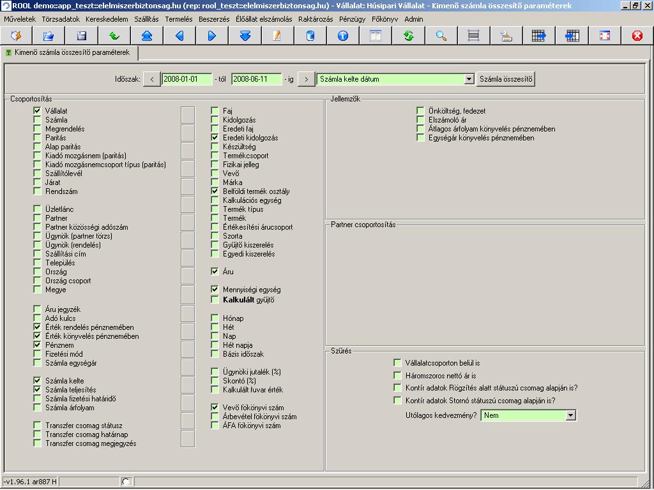Click the blue left arrow previous record icon

point(179,36)
